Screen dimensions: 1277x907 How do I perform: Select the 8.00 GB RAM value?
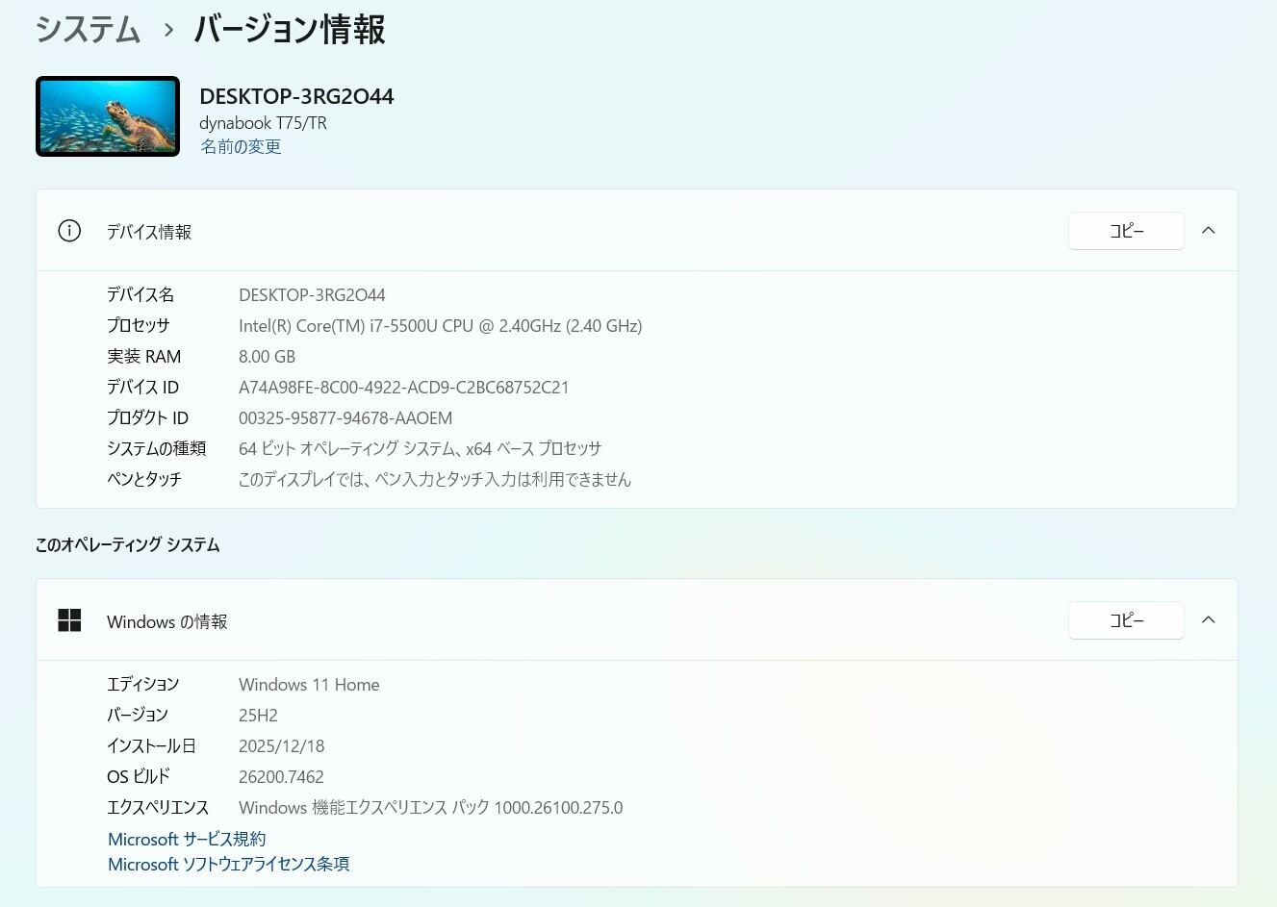point(268,357)
